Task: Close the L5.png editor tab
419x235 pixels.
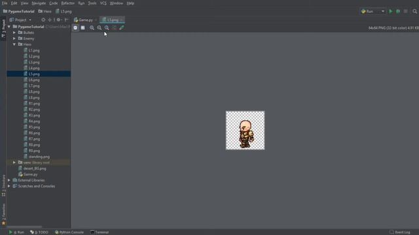Action: pos(122,20)
